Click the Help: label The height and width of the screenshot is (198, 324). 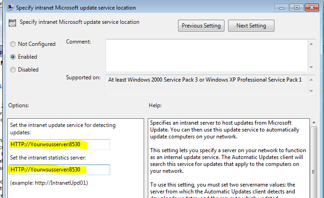point(155,105)
